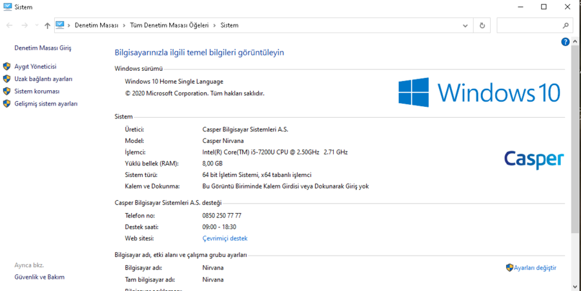Click the 'Kalem ve Dokunma' value text
Image resolution: width=581 pixels, height=291 pixels.
coord(286,186)
